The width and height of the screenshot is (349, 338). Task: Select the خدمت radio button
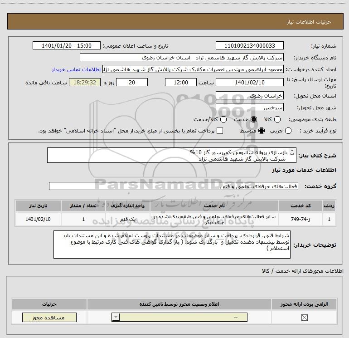254,119
